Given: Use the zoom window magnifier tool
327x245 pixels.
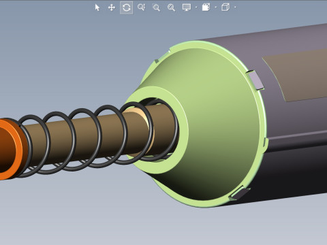Looking at the screenshot, I should click(x=156, y=7).
